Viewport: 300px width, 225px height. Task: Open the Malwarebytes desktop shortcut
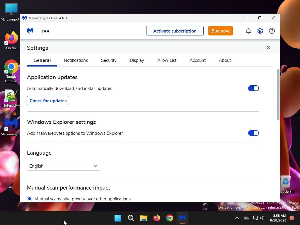click(11, 127)
